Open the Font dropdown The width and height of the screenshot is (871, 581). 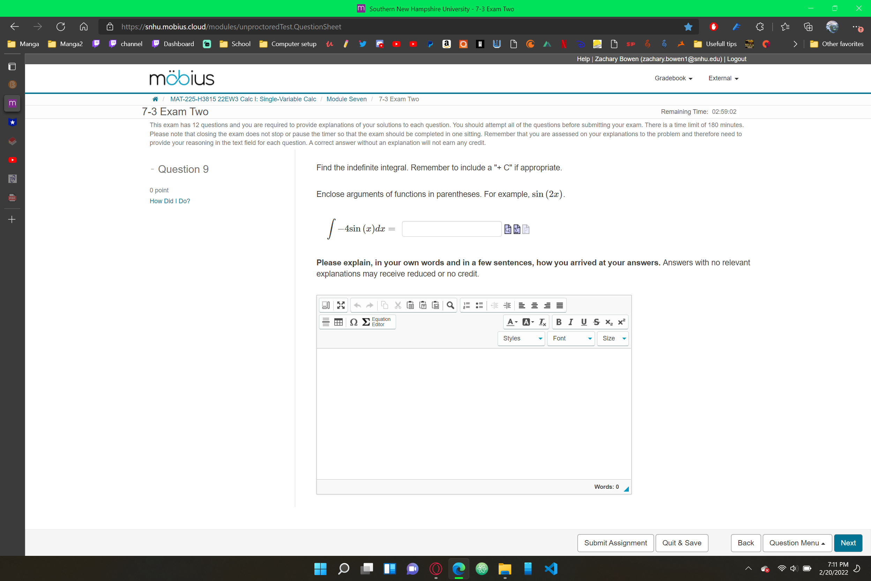click(570, 338)
